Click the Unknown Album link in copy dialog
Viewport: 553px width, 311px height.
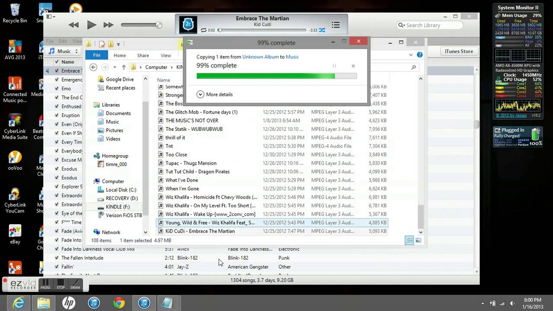[261, 57]
